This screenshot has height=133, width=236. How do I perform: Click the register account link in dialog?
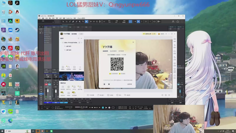(130, 84)
